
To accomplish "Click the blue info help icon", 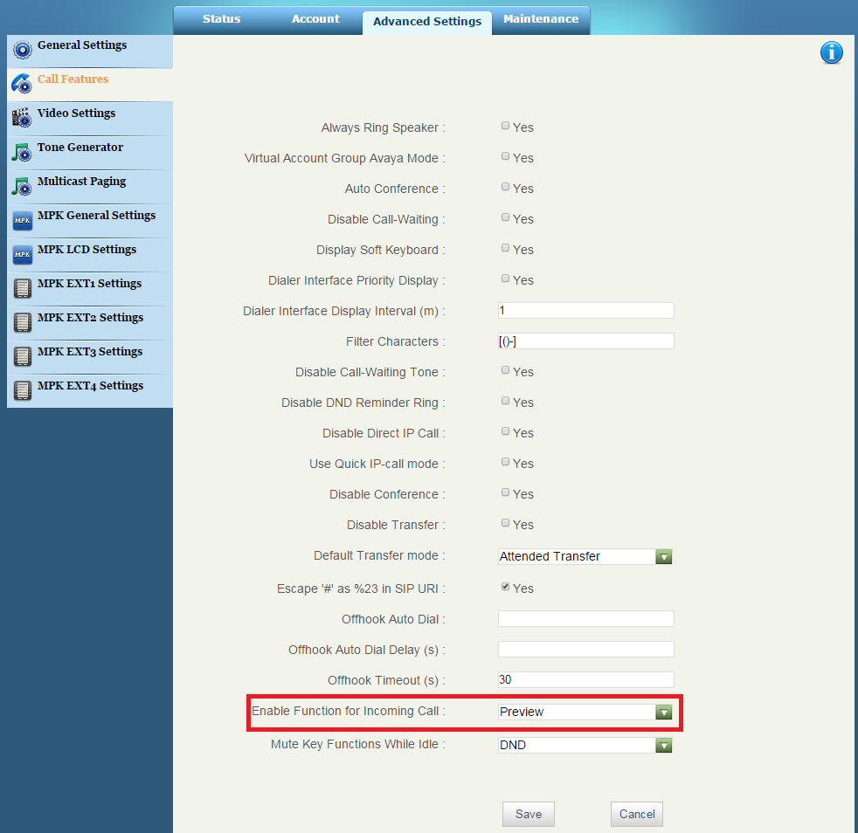I will pyautogui.click(x=831, y=53).
